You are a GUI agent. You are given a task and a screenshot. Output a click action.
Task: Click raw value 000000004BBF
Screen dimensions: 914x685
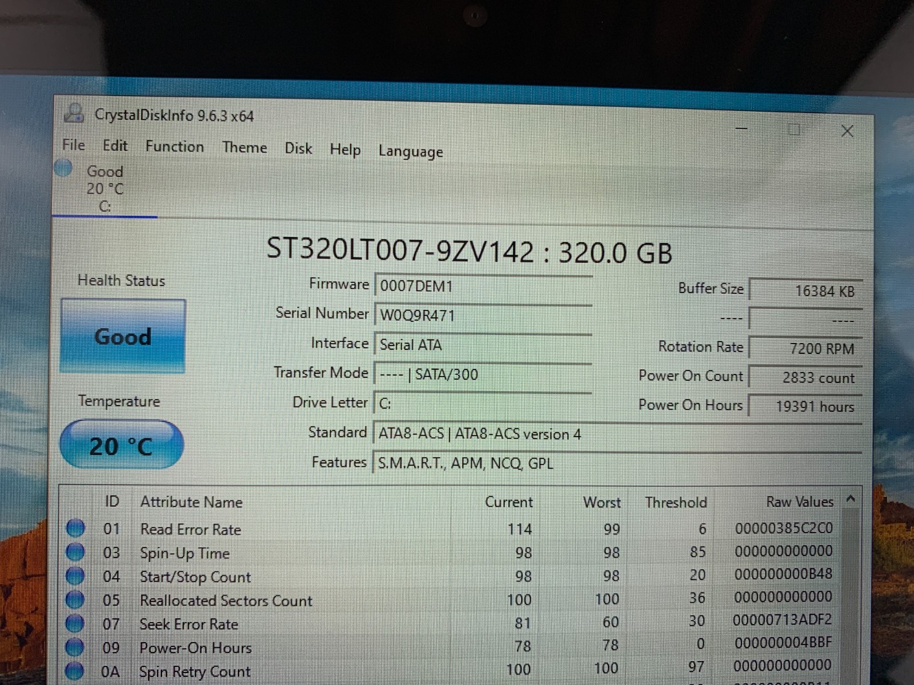(783, 643)
